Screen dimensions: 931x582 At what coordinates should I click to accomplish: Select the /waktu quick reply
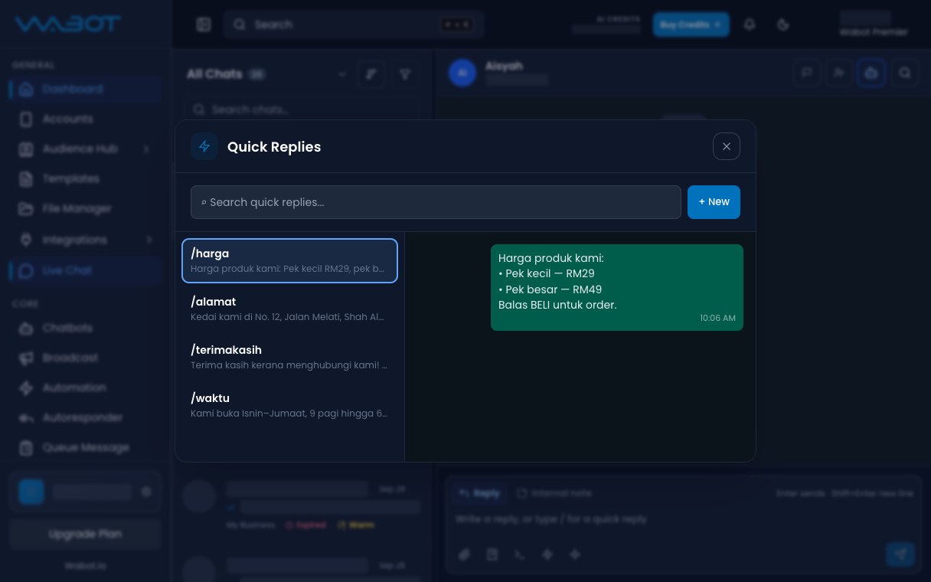click(289, 405)
